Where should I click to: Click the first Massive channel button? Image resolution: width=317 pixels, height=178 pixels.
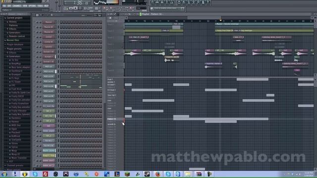(49, 22)
